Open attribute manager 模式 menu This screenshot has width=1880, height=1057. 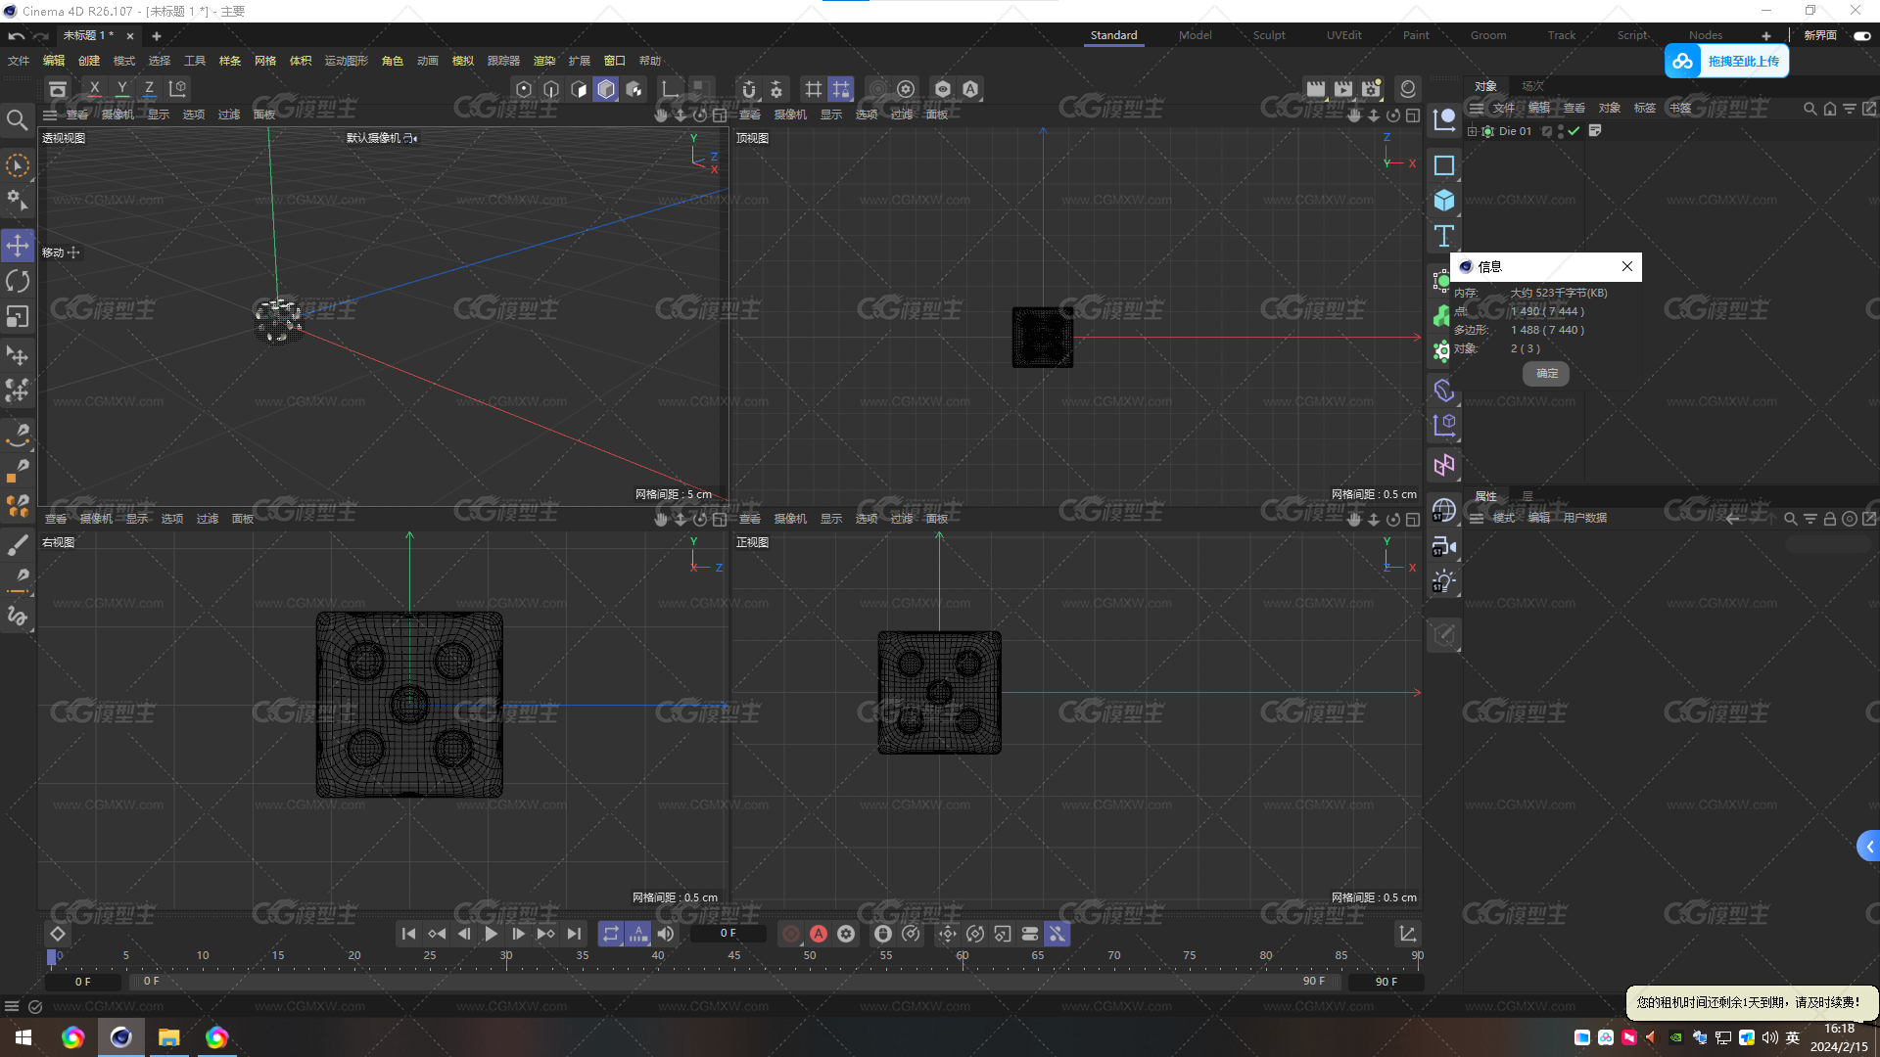1504,518
